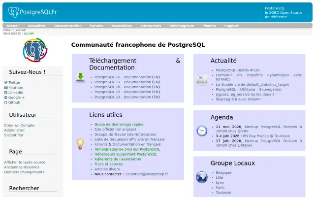
Task: Click S'identifier to log in
Action: (x=14, y=135)
